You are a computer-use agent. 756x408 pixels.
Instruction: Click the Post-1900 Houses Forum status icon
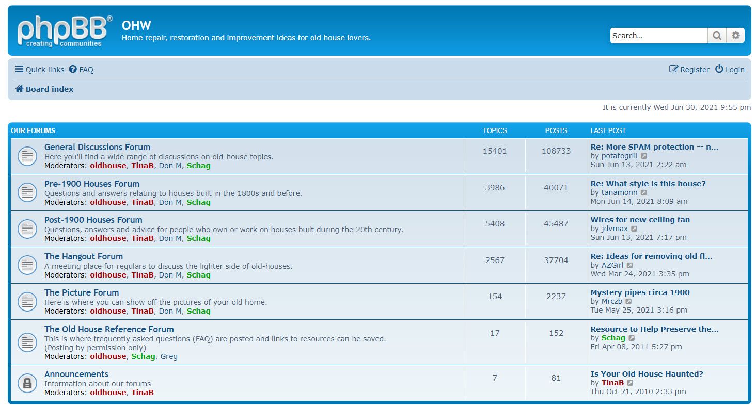[x=27, y=229]
